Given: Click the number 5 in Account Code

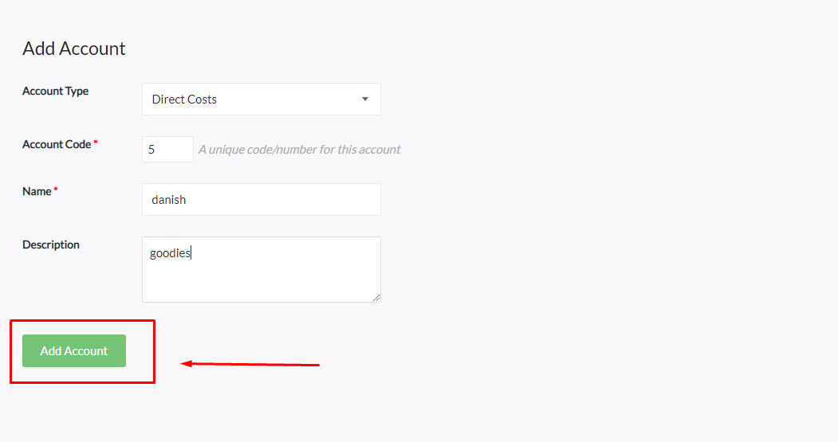Looking at the screenshot, I should pos(151,149).
